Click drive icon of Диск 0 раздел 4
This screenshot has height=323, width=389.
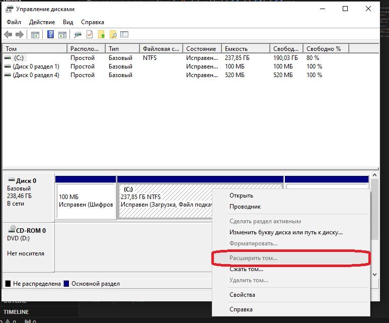pyautogui.click(x=8, y=75)
